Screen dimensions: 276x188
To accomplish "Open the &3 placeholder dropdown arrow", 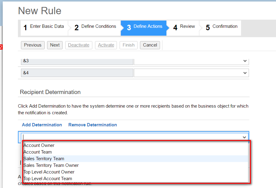I will click(245, 61).
